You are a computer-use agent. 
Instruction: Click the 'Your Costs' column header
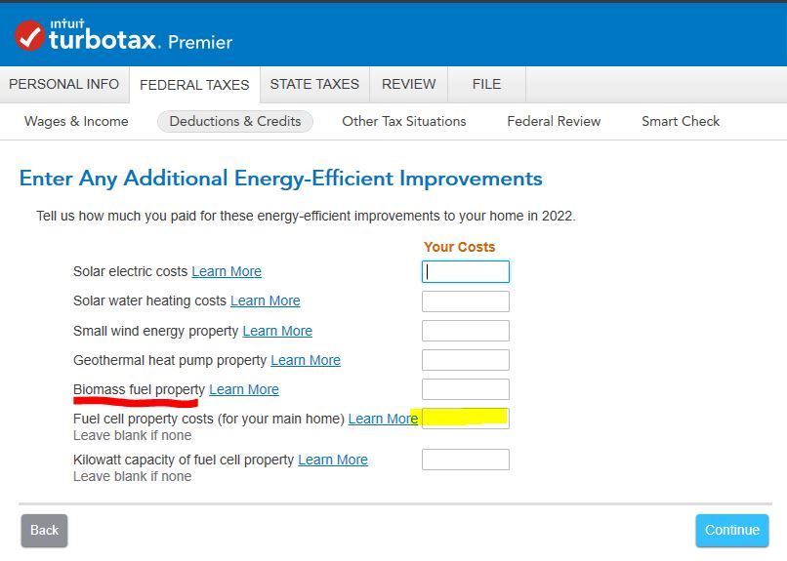point(459,247)
